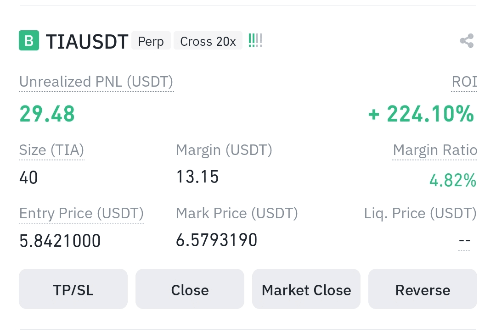Tap the liquidation price dashes value
The width and height of the screenshot is (496, 332).
click(x=465, y=241)
